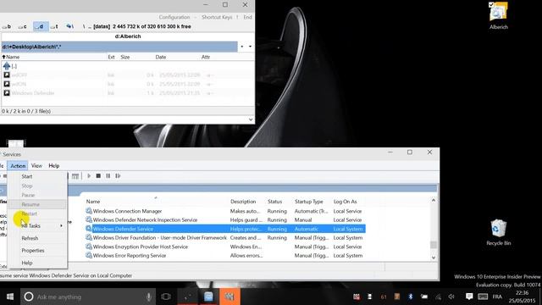Select Windows Driver Foundation service row
Image resolution: width=542 pixels, height=305 pixels.
(x=225, y=237)
